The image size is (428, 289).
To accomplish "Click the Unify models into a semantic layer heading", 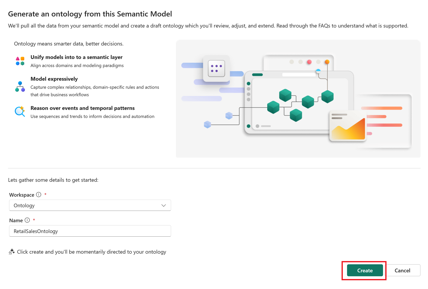I will coord(76,57).
